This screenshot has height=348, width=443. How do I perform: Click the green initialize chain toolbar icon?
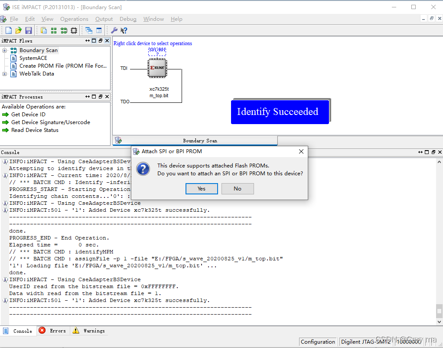(64, 30)
